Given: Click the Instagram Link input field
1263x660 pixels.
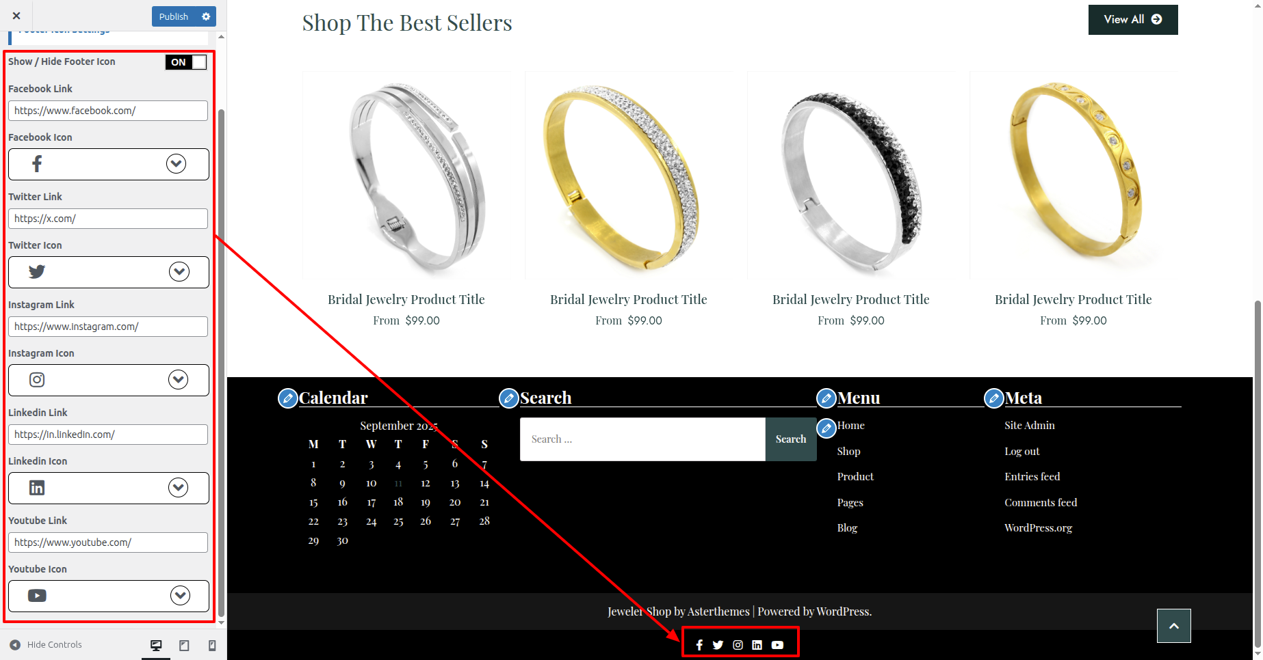Looking at the screenshot, I should tap(108, 327).
